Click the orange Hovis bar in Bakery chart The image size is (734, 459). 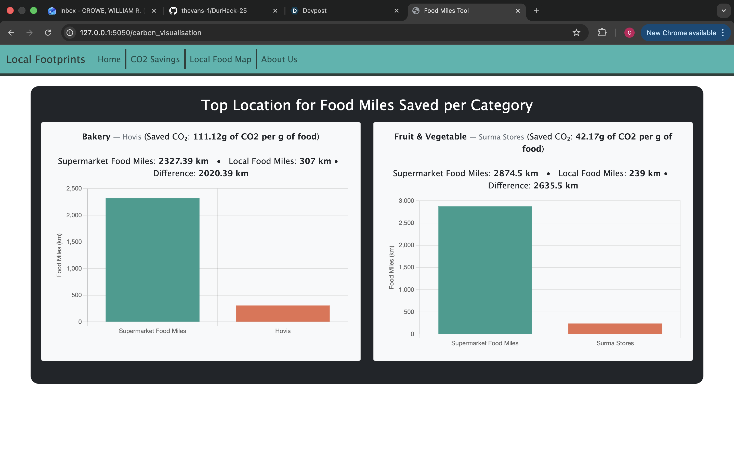click(x=283, y=313)
